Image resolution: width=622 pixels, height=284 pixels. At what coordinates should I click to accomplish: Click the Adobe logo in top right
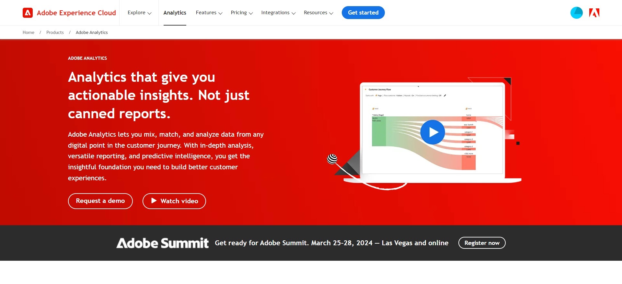594,13
